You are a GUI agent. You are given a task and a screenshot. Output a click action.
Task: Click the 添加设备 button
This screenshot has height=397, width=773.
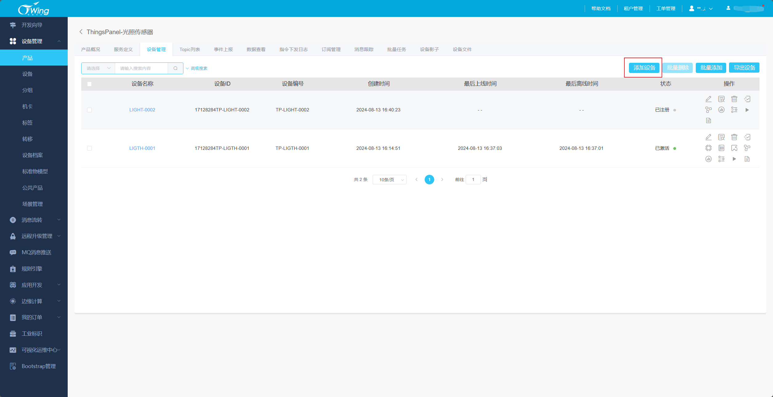[x=644, y=68]
